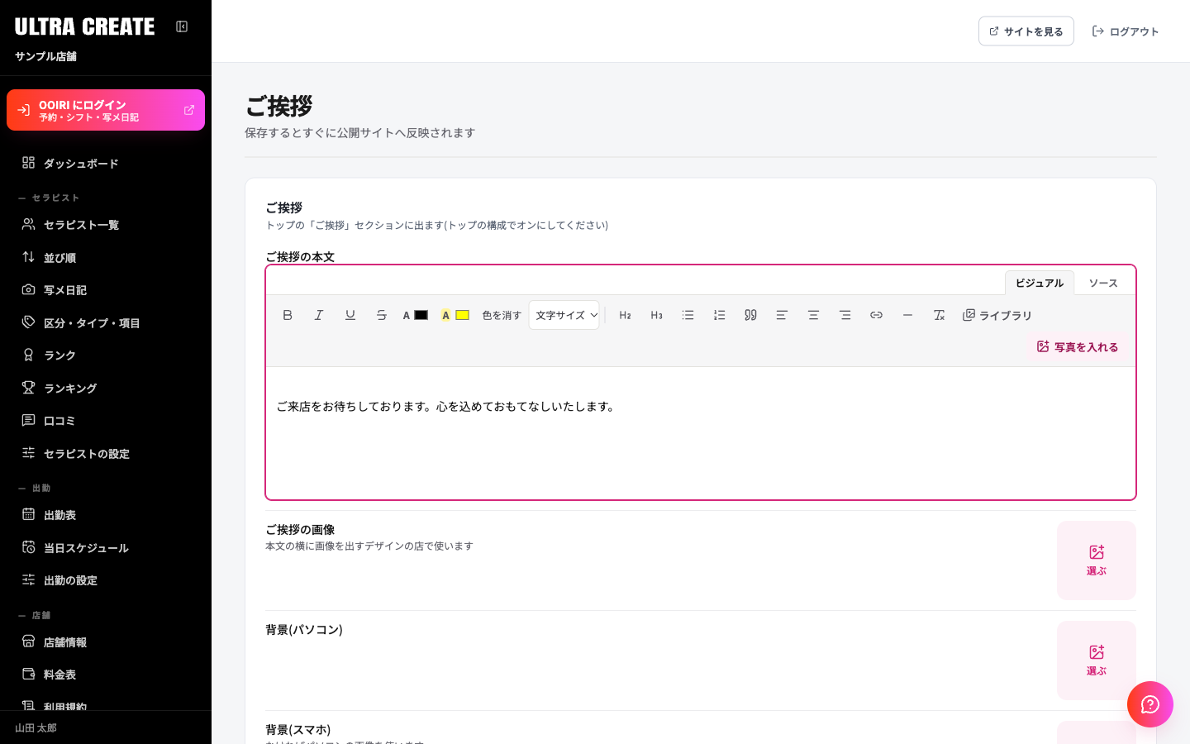Open the help chat bubble

point(1150,704)
